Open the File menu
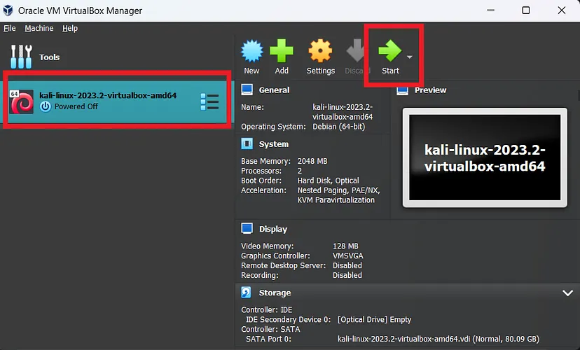Image resolution: width=580 pixels, height=350 pixels. coord(10,28)
